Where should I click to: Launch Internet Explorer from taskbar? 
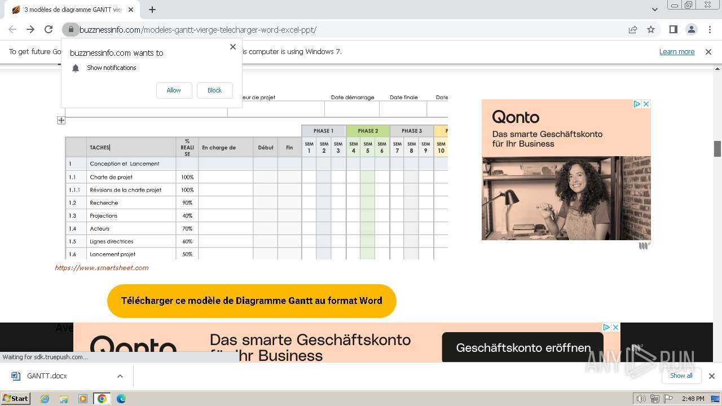pyautogui.click(x=45, y=399)
